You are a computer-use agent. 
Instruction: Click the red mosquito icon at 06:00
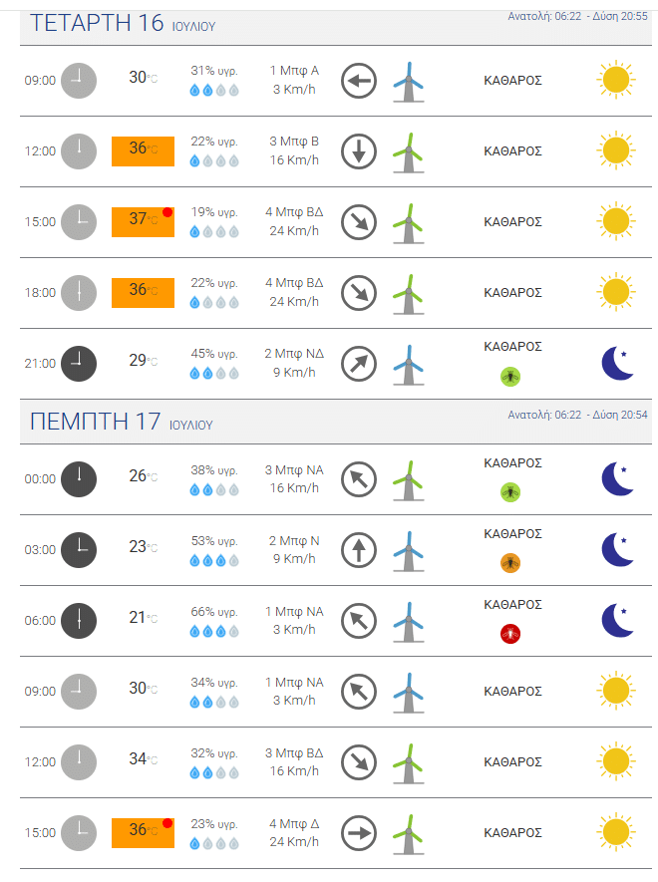click(x=510, y=634)
